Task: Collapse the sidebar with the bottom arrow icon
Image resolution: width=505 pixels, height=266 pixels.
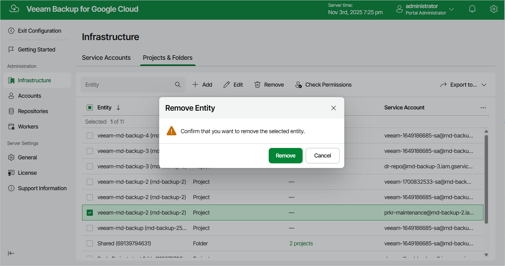Action: pos(11,253)
